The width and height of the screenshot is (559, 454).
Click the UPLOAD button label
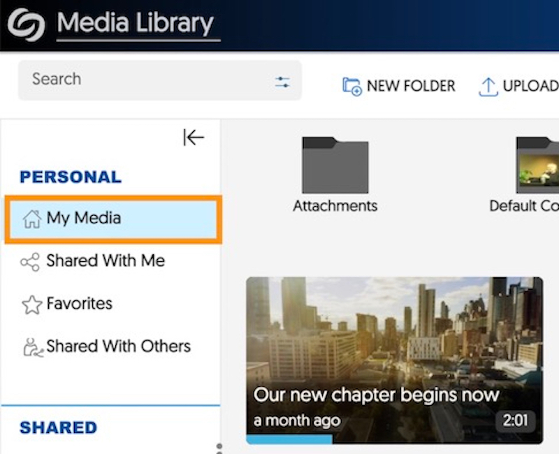point(530,86)
